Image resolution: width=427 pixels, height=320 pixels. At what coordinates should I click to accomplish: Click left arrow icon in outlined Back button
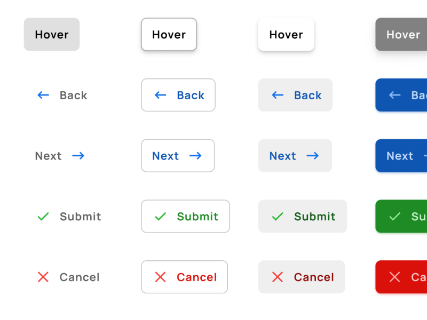coord(160,95)
